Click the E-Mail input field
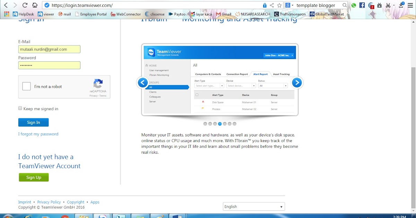Screen dimensions: 416x218 49,49
